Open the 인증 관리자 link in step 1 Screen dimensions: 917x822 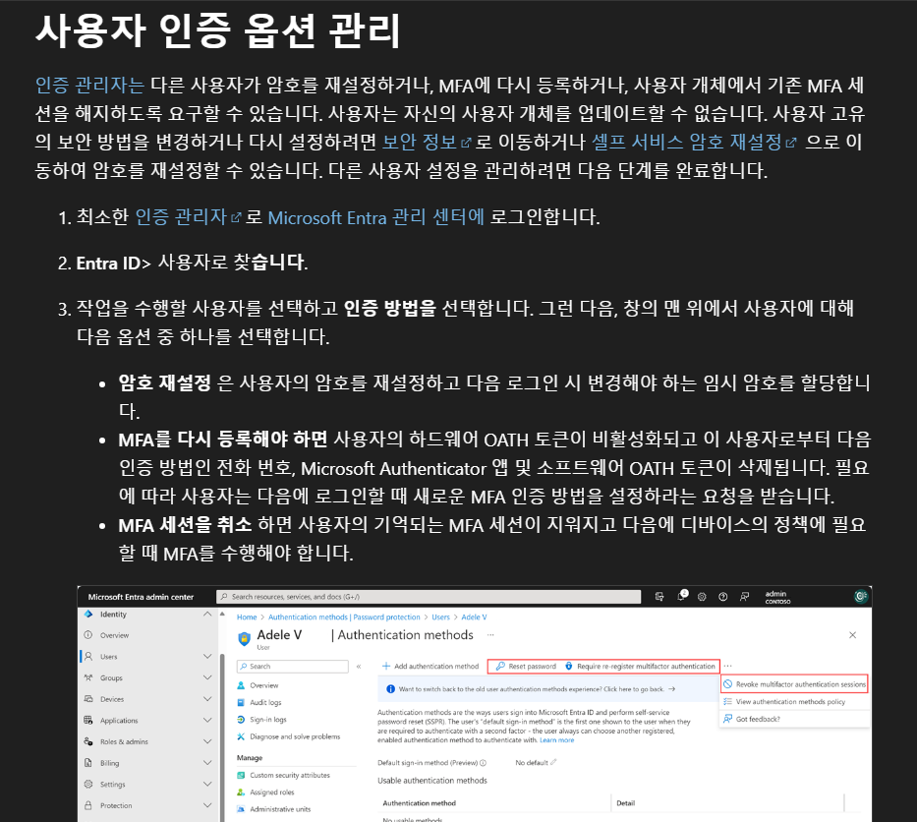click(x=188, y=217)
